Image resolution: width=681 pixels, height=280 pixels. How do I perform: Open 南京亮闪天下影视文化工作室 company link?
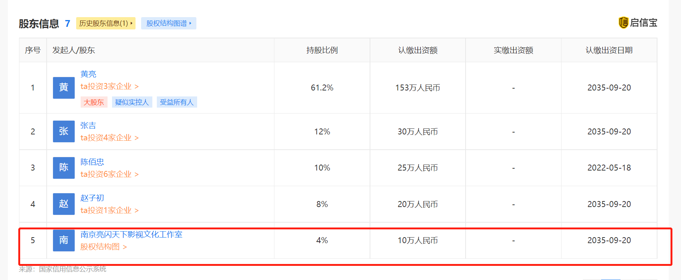tap(131, 235)
